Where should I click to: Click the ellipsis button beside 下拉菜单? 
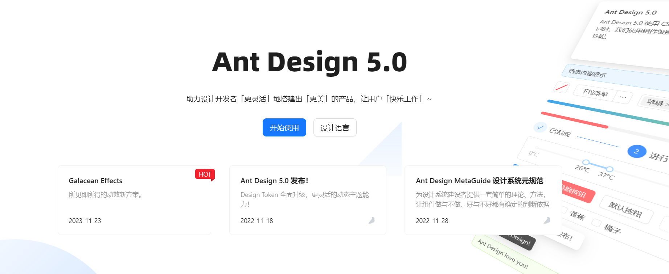[x=623, y=97]
